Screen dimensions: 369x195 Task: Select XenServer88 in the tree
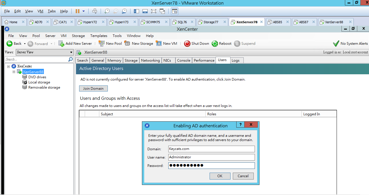33,72
